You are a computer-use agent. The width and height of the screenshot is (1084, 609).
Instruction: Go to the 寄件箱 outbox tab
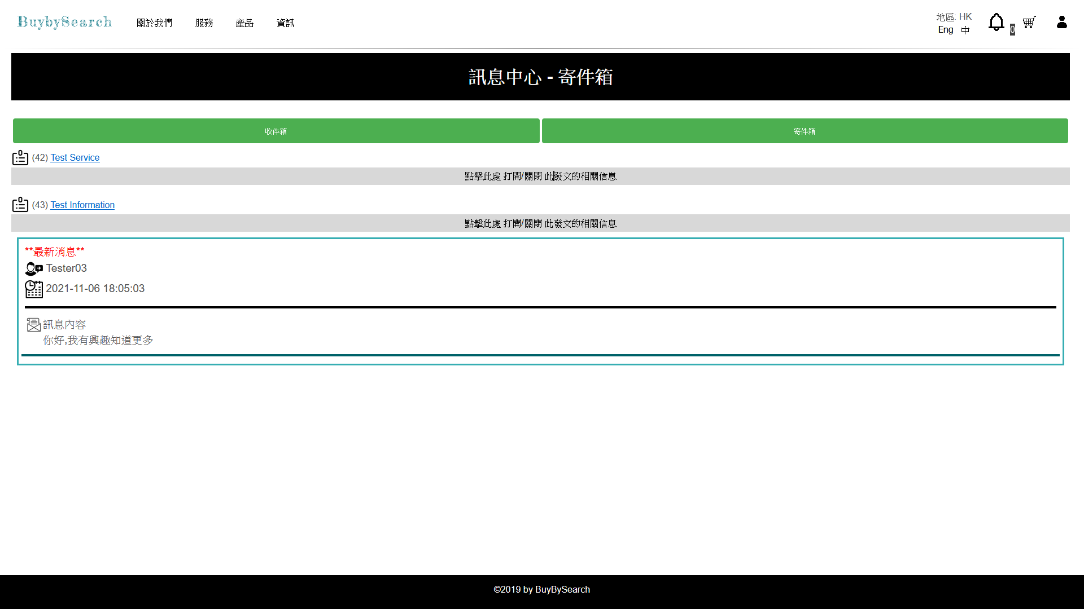(x=805, y=131)
